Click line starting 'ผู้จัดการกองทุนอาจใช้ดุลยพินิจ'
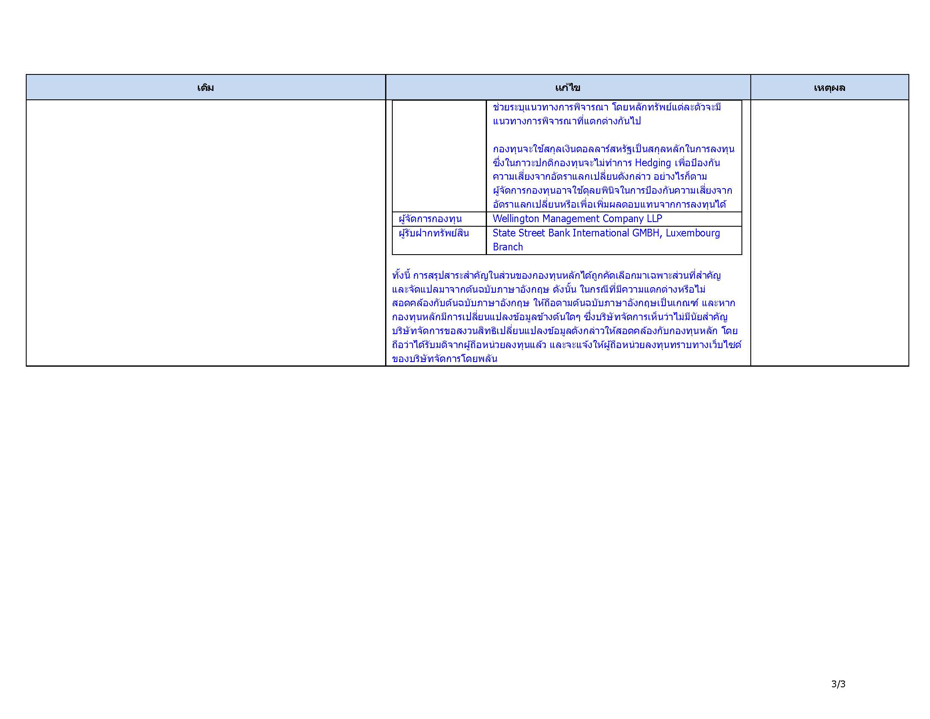 [613, 190]
